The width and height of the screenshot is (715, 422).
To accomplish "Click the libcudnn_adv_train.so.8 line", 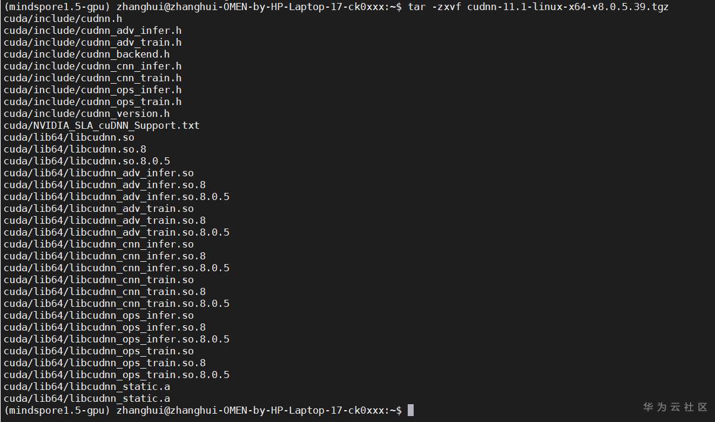I will pyautogui.click(x=105, y=220).
